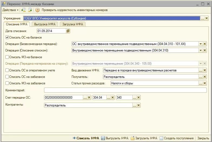Clear the 00200000000000000 account field
Viewport: 212px width, 142px height.
pyautogui.click(x=89, y=98)
